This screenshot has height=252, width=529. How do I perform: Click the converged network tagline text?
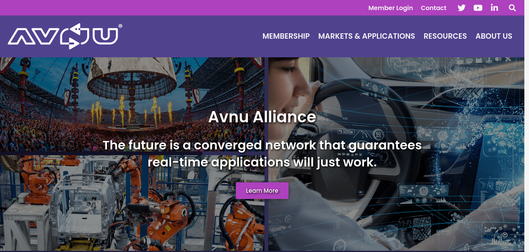point(262,154)
